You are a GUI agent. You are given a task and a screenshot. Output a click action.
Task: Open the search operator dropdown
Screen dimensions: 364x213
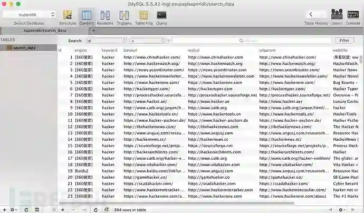148,41
